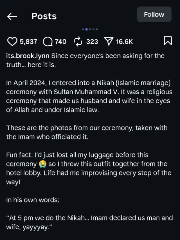This screenshot has width=180, height=240.
Task: Click the Follow button
Action: (154, 14)
